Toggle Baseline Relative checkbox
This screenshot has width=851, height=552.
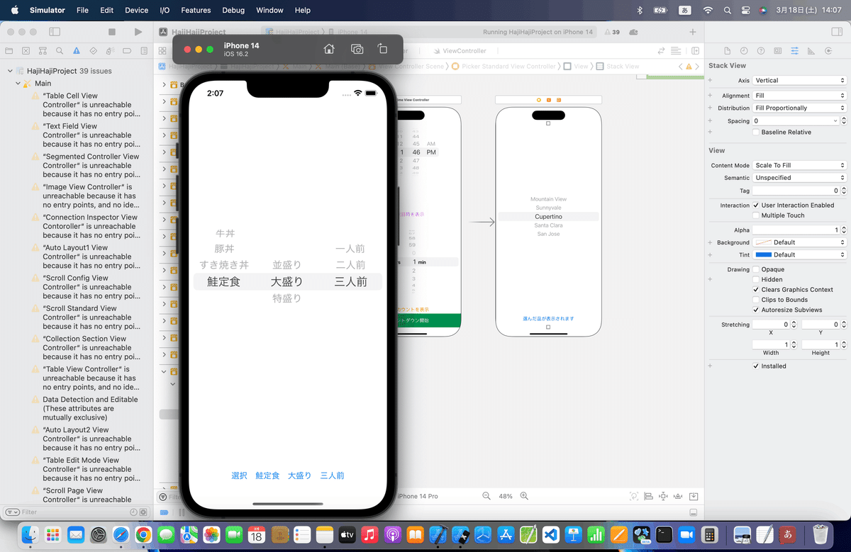(756, 133)
